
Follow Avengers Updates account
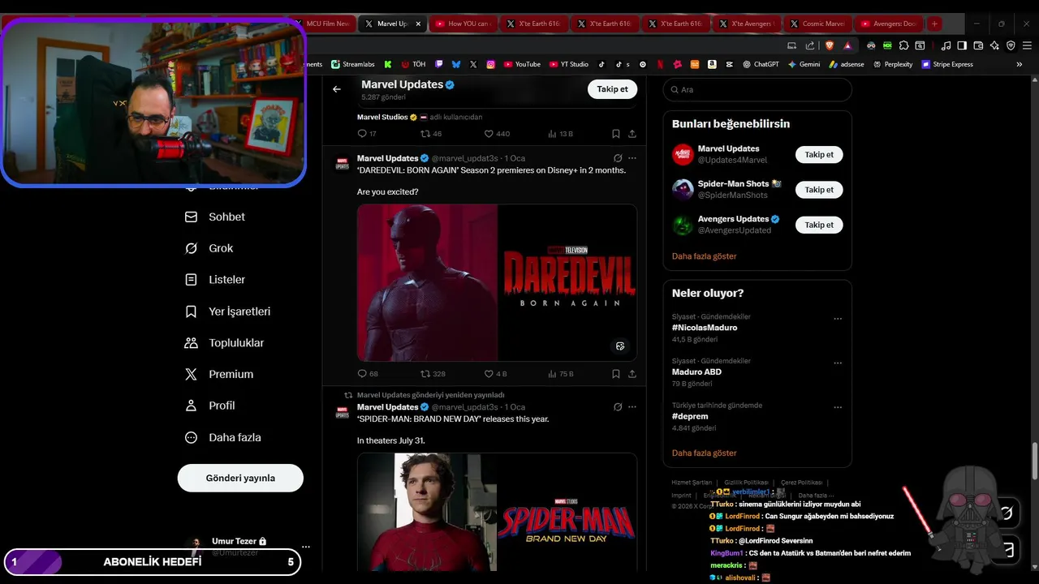[819, 225]
